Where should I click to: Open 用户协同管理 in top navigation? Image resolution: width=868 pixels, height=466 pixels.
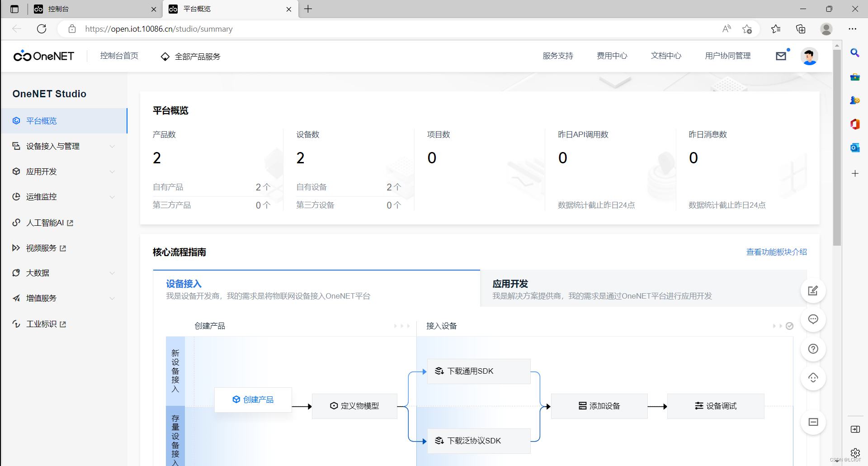(728, 56)
